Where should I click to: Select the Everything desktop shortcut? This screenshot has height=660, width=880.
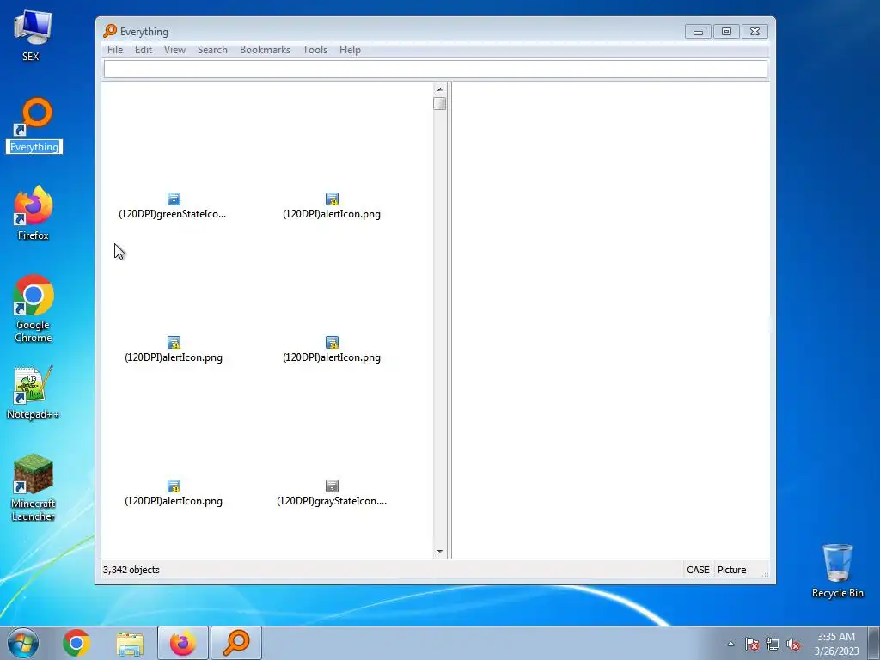[x=34, y=125]
